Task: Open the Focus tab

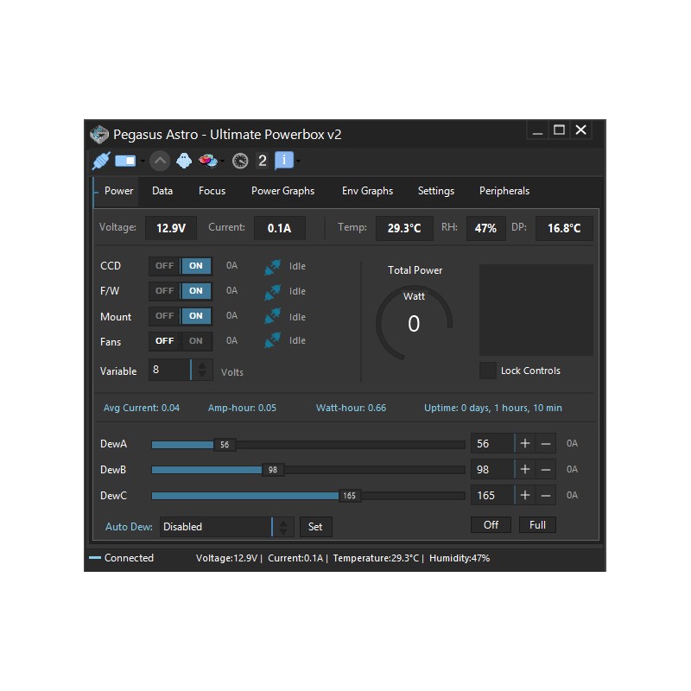Action: coord(212,191)
